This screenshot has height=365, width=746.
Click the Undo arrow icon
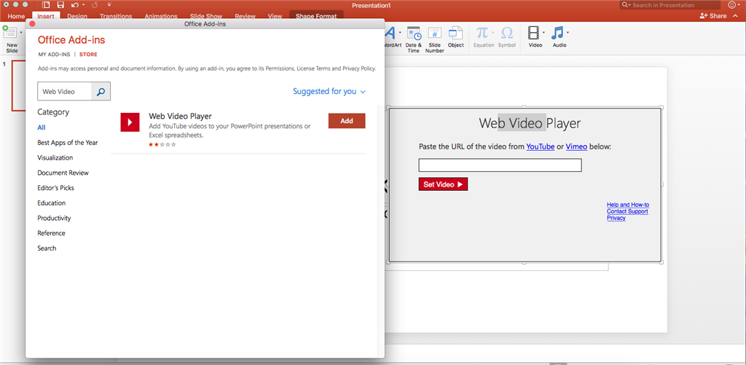click(x=75, y=5)
